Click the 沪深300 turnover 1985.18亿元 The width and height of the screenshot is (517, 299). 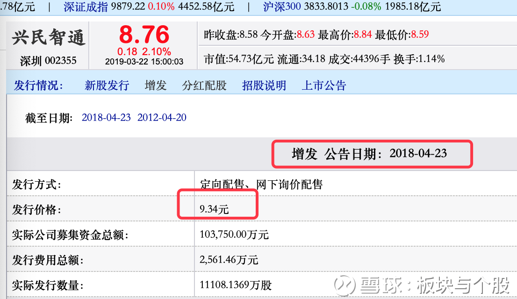pyautogui.click(x=413, y=7)
